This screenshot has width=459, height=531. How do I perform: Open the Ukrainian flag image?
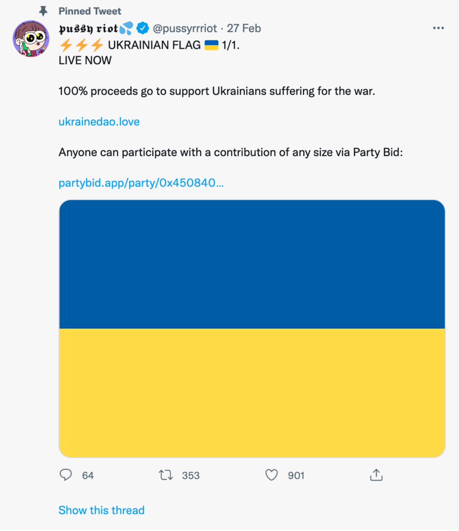[x=252, y=328]
